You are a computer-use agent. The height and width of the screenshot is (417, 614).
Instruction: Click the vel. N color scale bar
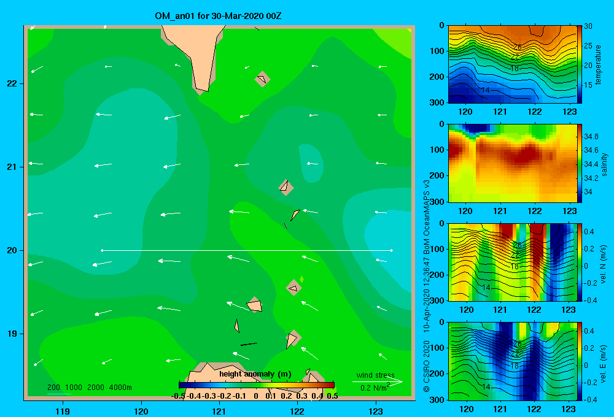click(580, 262)
